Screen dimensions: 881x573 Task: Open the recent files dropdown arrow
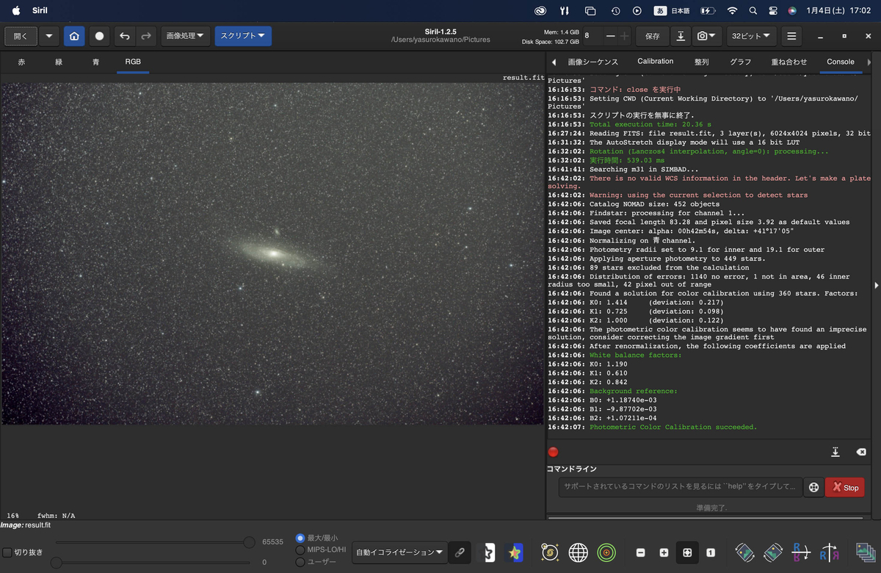(x=49, y=35)
